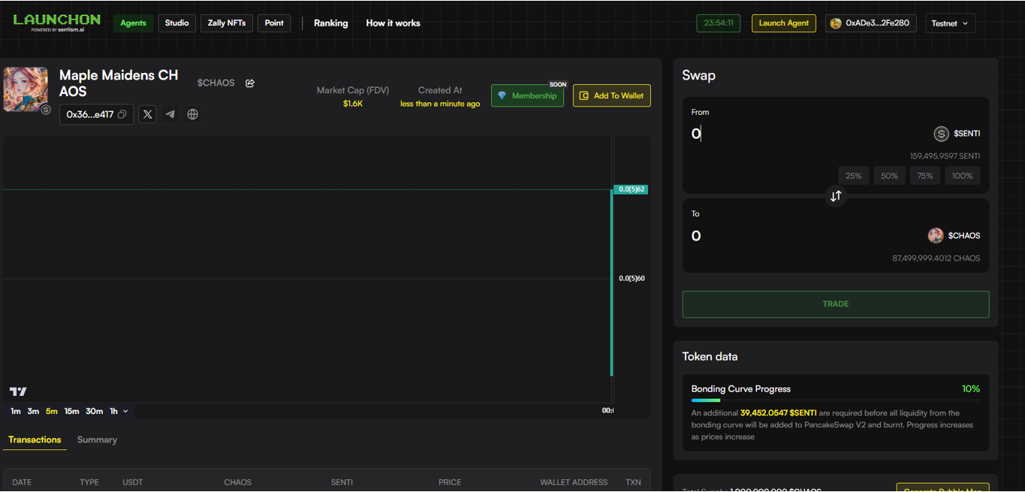Click the Bonding Curve Progress bar
Viewport: 1025px width, 492px height.
(x=836, y=400)
